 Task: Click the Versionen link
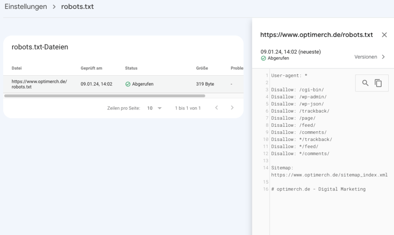366,56
